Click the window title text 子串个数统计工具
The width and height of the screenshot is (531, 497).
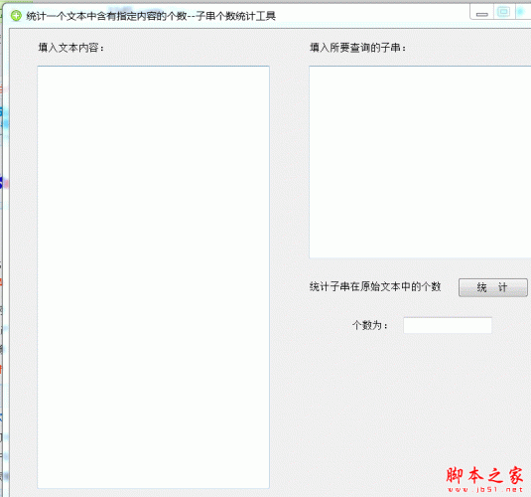click(235, 16)
